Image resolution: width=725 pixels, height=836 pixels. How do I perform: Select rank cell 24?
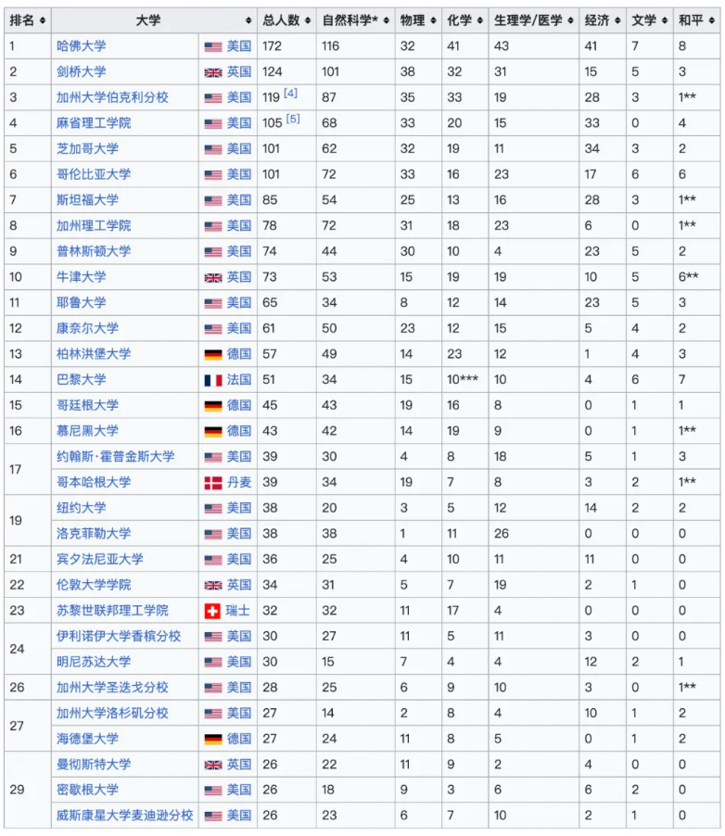pos(27,649)
